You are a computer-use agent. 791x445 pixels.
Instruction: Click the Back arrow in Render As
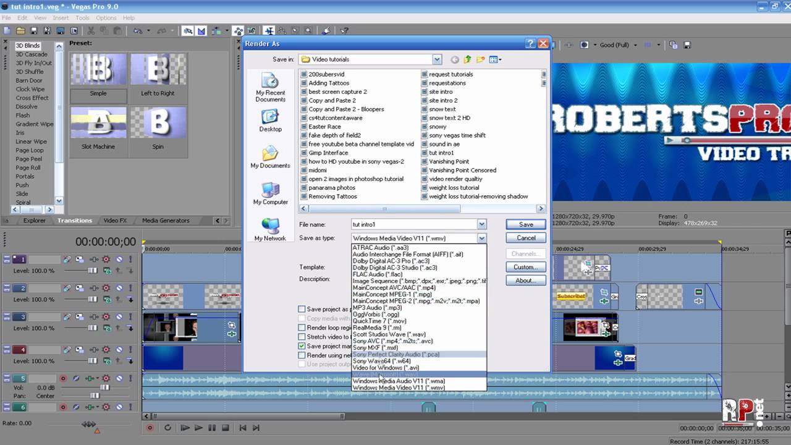click(455, 59)
